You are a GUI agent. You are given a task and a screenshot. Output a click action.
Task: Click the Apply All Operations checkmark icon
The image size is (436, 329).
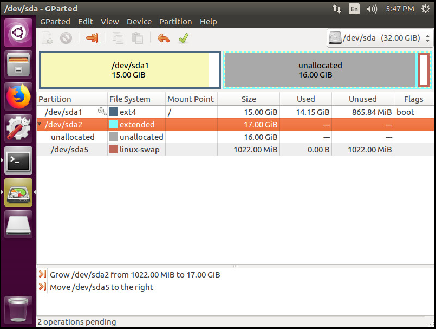pos(184,38)
